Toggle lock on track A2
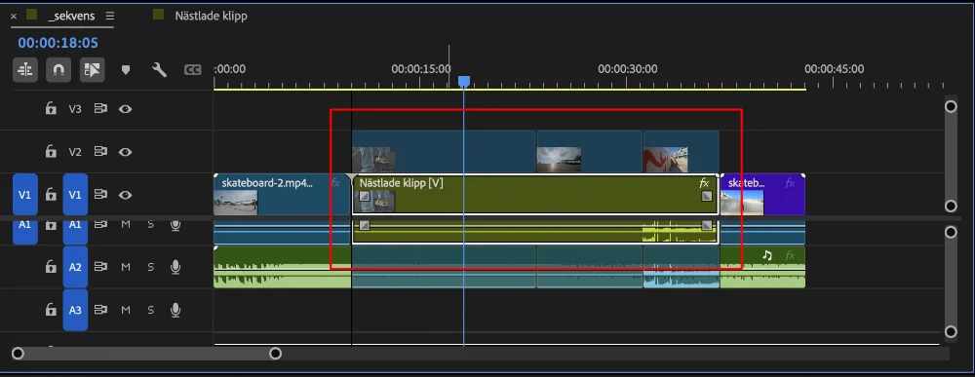The width and height of the screenshot is (975, 377). point(51,267)
